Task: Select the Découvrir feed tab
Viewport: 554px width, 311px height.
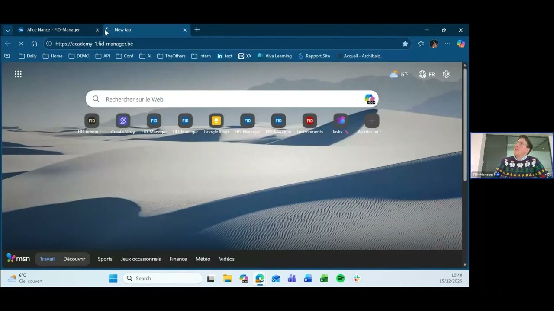Action: tap(74, 259)
